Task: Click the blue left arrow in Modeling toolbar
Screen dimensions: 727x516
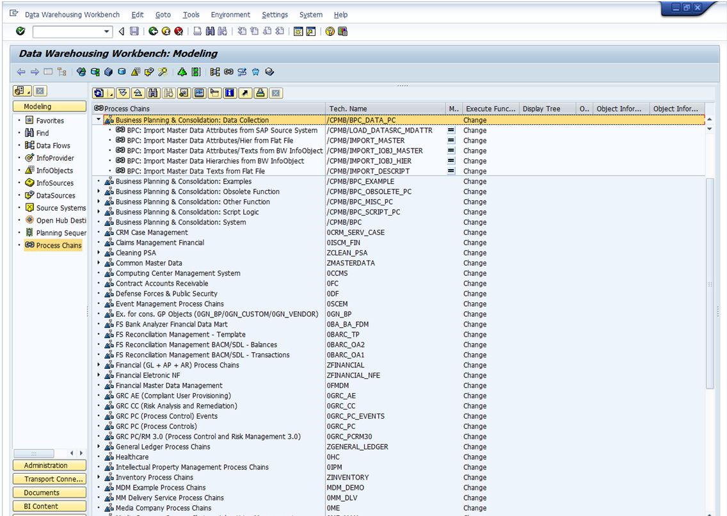Action: pyautogui.click(x=21, y=72)
